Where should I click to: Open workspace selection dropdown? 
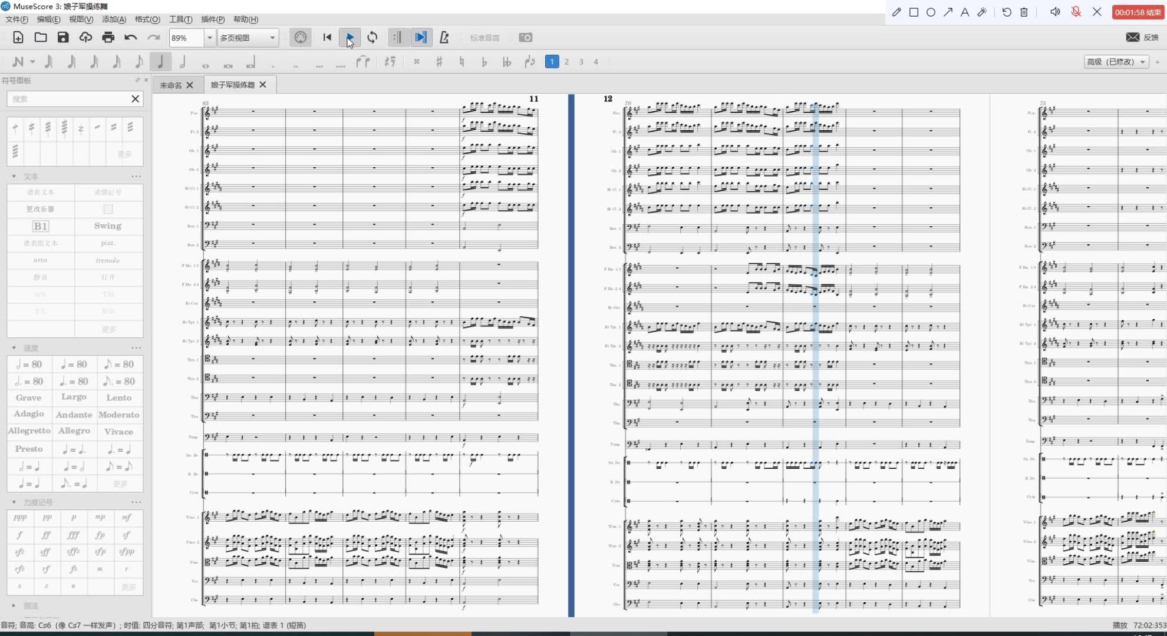pyautogui.click(x=1116, y=61)
